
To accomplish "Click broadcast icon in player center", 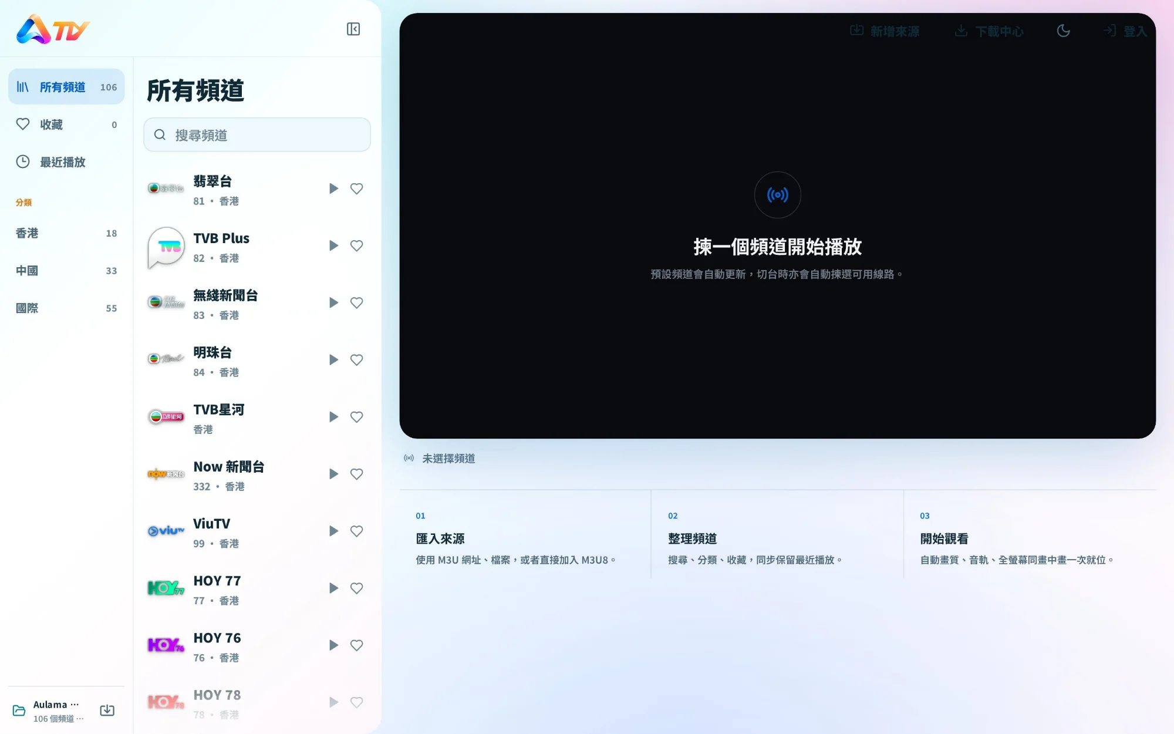I will [x=777, y=195].
